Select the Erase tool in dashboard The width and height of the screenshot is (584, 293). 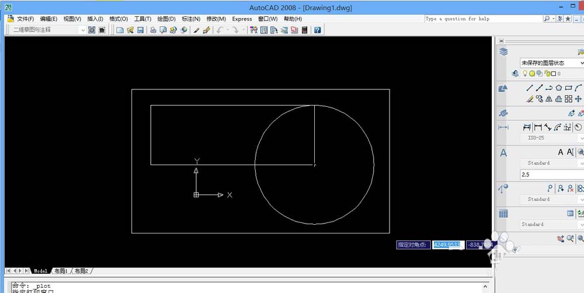point(530,99)
